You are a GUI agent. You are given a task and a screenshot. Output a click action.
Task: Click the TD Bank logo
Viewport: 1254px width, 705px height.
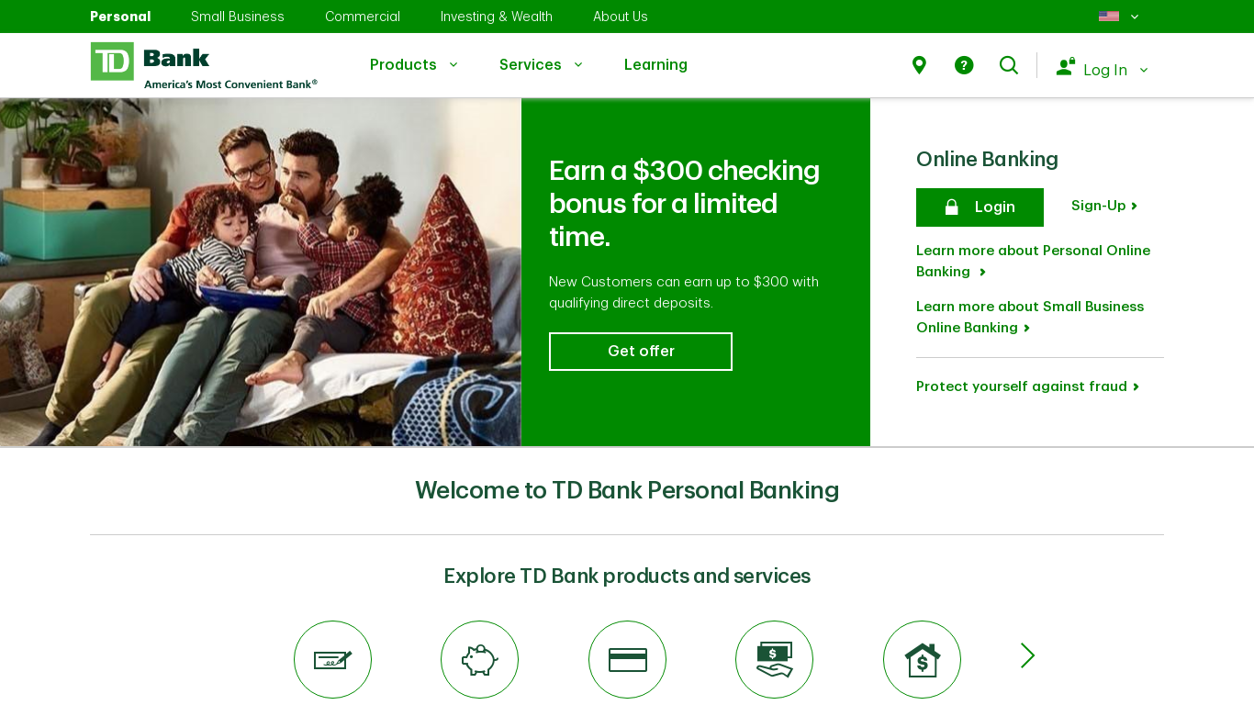click(204, 65)
